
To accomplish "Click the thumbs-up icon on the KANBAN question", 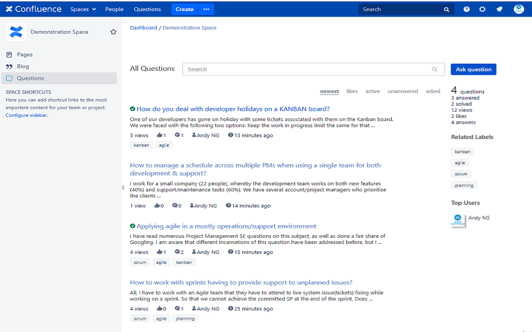I will (x=161, y=135).
